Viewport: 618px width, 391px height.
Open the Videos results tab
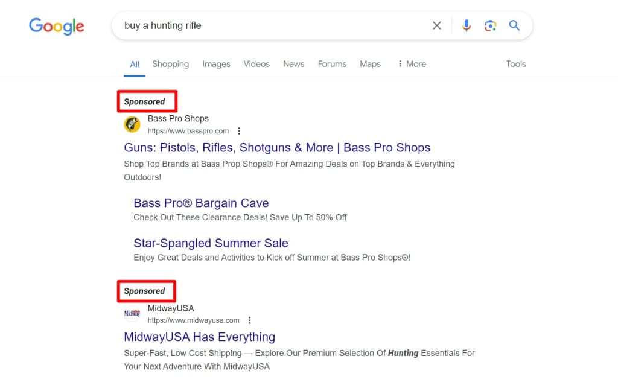(x=256, y=64)
